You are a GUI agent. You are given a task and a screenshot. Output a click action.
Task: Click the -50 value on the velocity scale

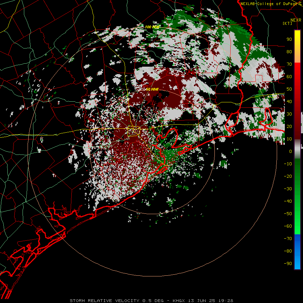pos(288,214)
